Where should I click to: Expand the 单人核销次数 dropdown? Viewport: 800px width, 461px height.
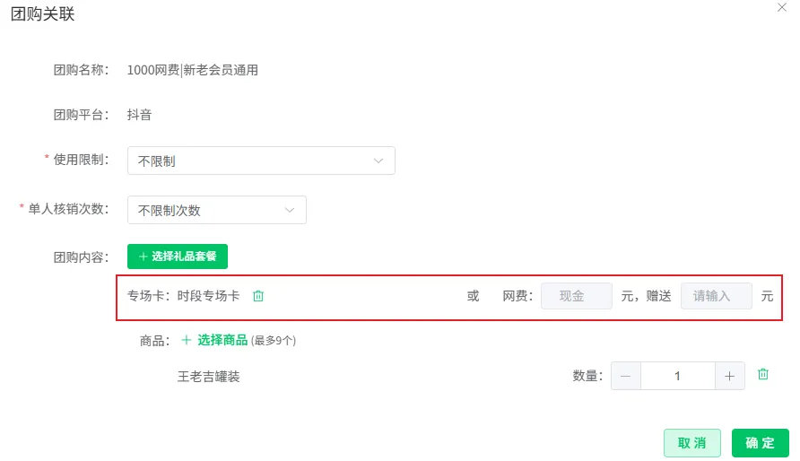(x=217, y=210)
